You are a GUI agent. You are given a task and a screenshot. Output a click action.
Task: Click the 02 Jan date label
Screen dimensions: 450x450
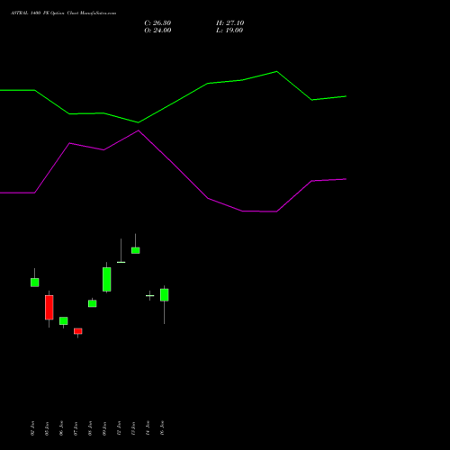pyautogui.click(x=32, y=428)
